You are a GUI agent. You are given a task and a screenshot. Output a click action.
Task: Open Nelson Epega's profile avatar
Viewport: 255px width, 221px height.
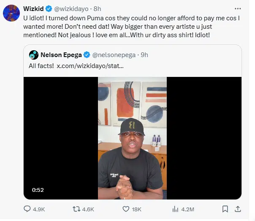(x=34, y=55)
